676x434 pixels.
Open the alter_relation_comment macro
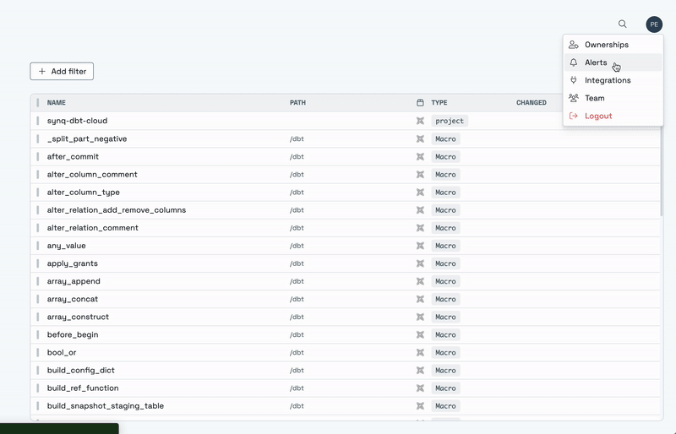[x=93, y=228]
